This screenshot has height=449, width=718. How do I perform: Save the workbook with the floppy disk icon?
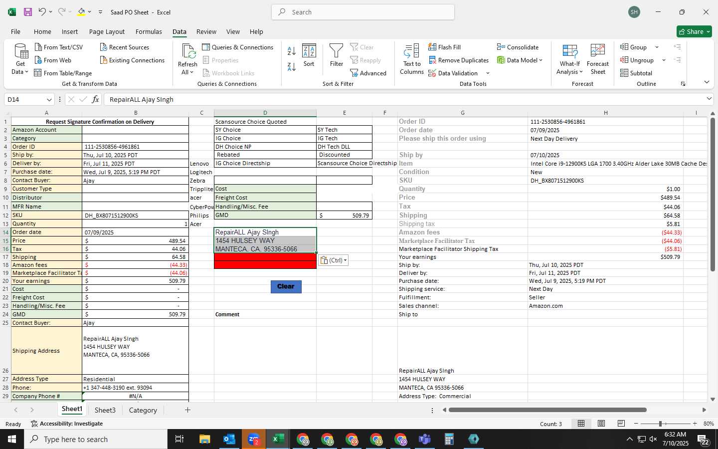tap(28, 12)
